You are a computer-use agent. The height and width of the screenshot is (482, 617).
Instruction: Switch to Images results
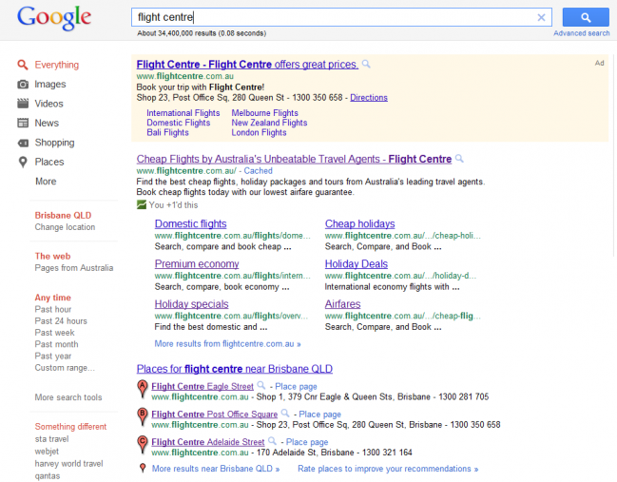(x=50, y=85)
